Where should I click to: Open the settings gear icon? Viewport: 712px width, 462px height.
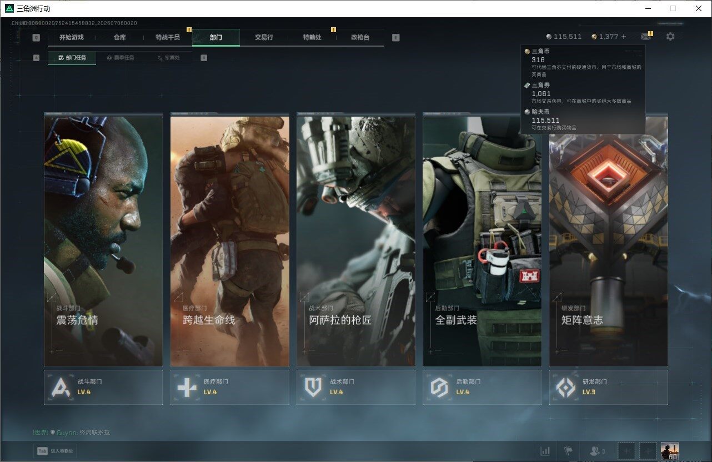click(x=670, y=37)
